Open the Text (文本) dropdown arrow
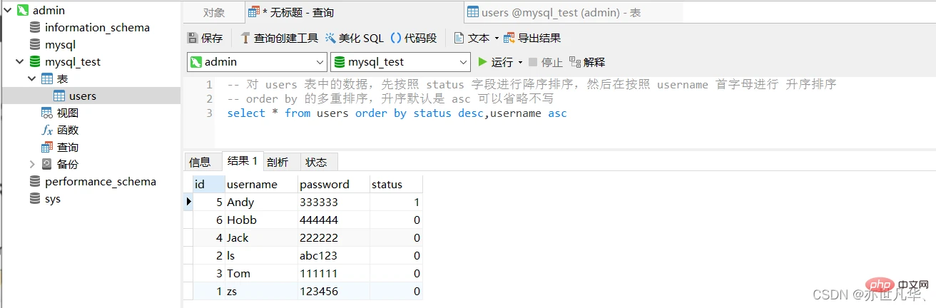 (497, 38)
